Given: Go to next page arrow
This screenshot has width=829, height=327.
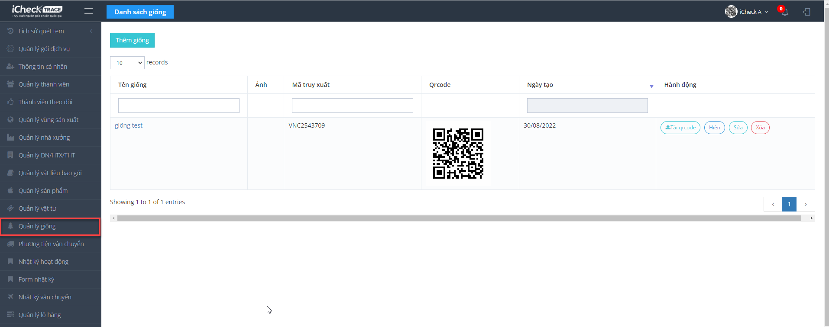Looking at the screenshot, I should point(806,204).
